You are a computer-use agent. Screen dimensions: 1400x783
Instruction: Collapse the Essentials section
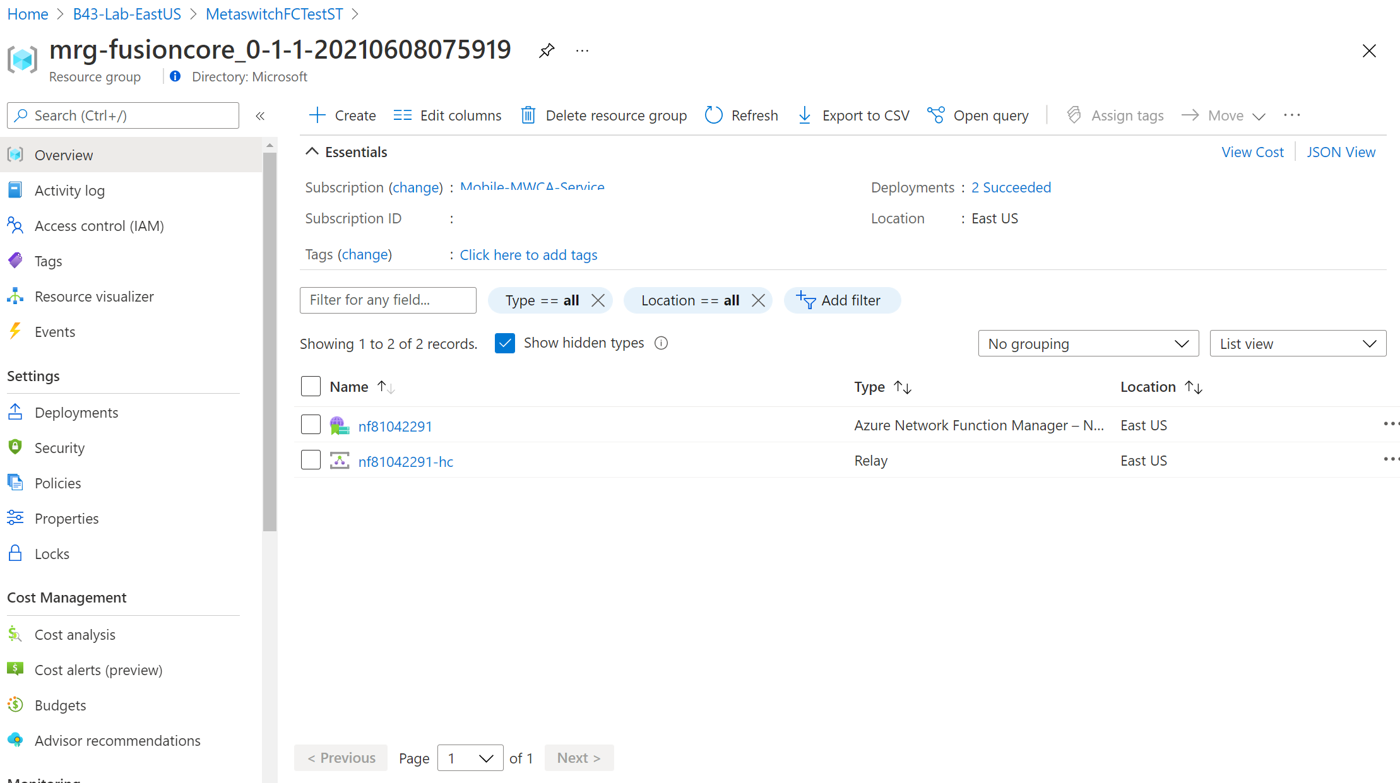(312, 152)
